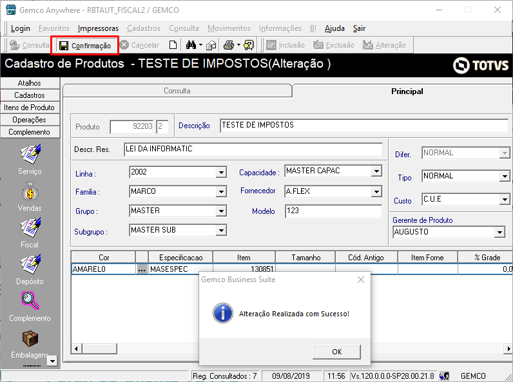This screenshot has height=382, width=513.
Task: Click the Sair menu item
Action: pos(359,28)
